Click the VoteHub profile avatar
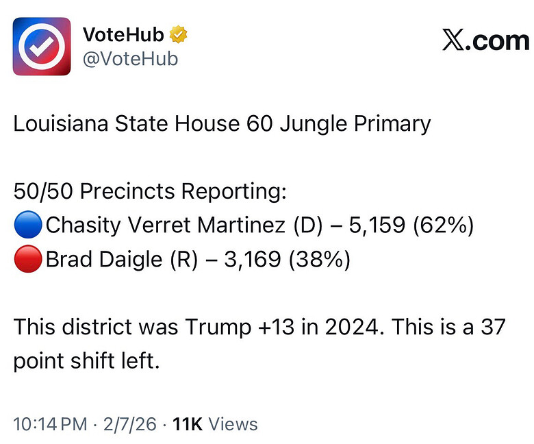This screenshot has height=444, width=534. pos(41,46)
